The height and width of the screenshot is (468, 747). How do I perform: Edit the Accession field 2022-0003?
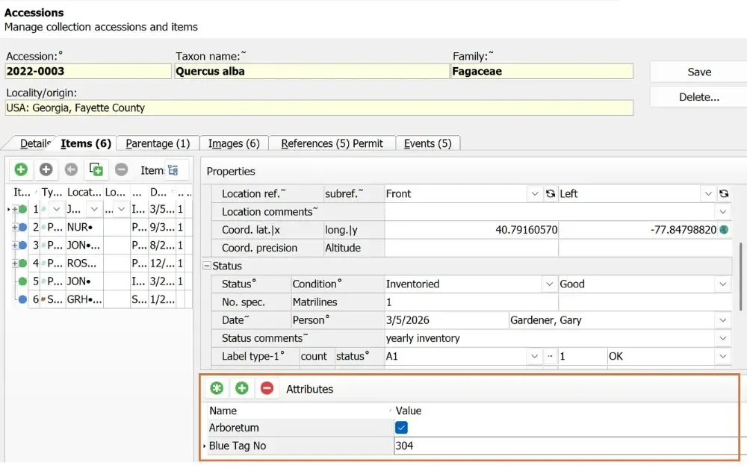tap(88, 71)
